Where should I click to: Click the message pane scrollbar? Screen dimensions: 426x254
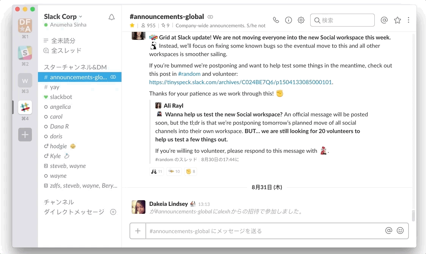coord(413,216)
